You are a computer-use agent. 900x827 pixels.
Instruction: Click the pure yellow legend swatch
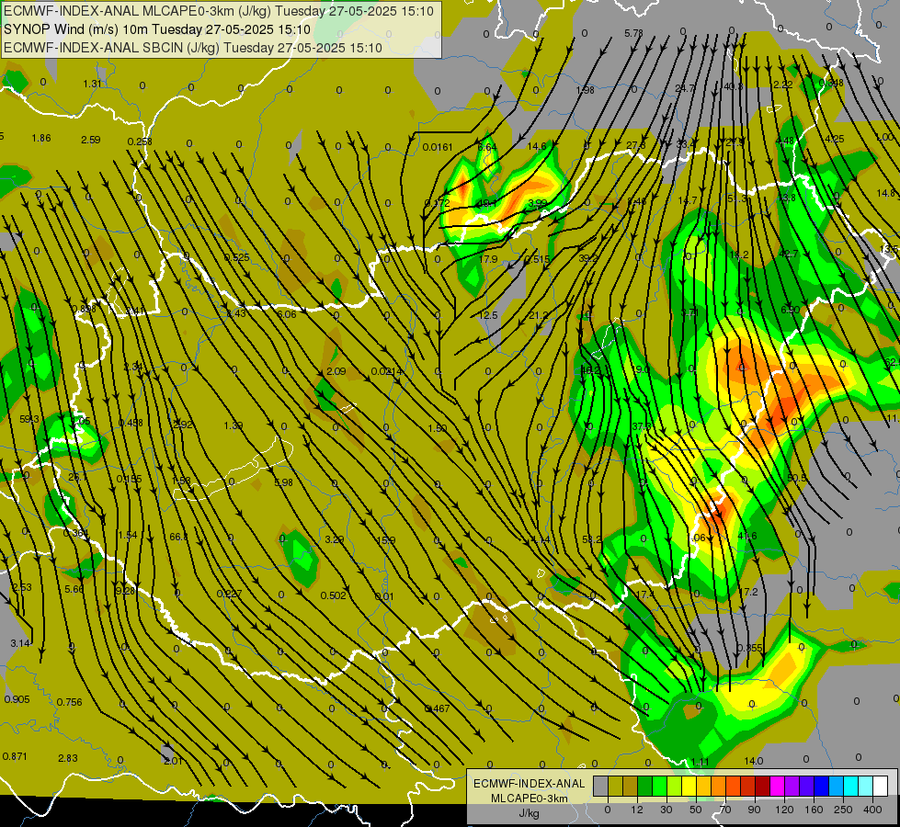coord(689,786)
